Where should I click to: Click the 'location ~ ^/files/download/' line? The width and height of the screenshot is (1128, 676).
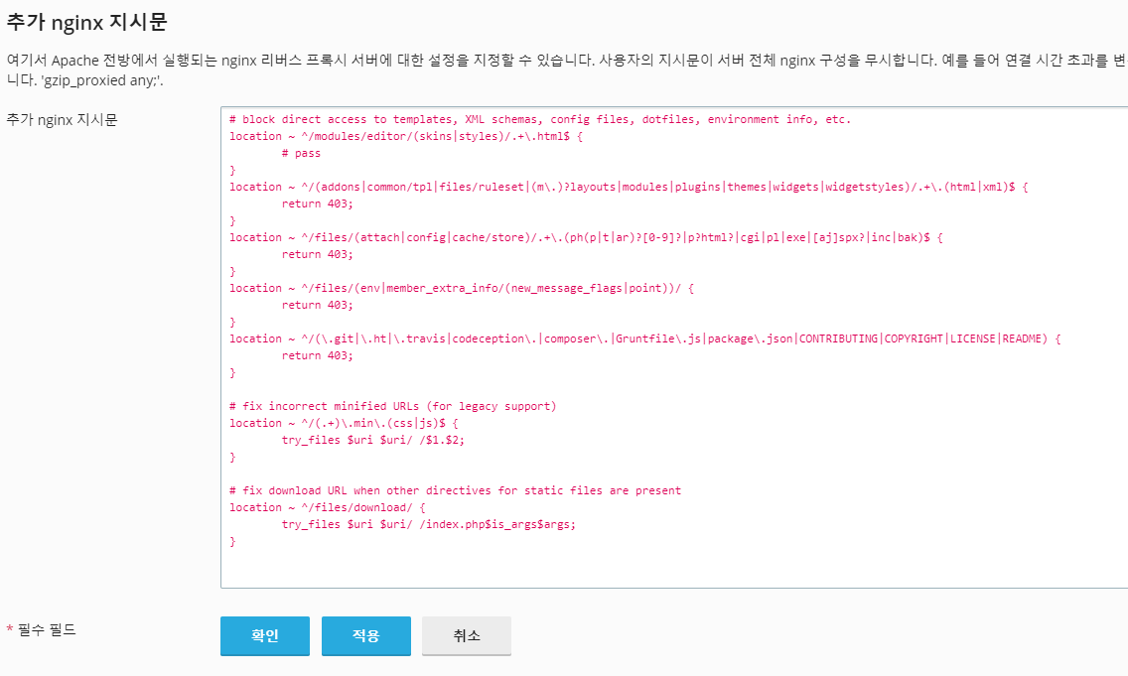[328, 507]
